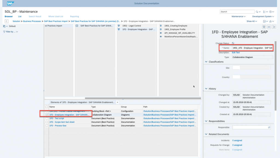The image size is (280, 158).
Task: Click into the Name input field
Action: [x=252, y=48]
